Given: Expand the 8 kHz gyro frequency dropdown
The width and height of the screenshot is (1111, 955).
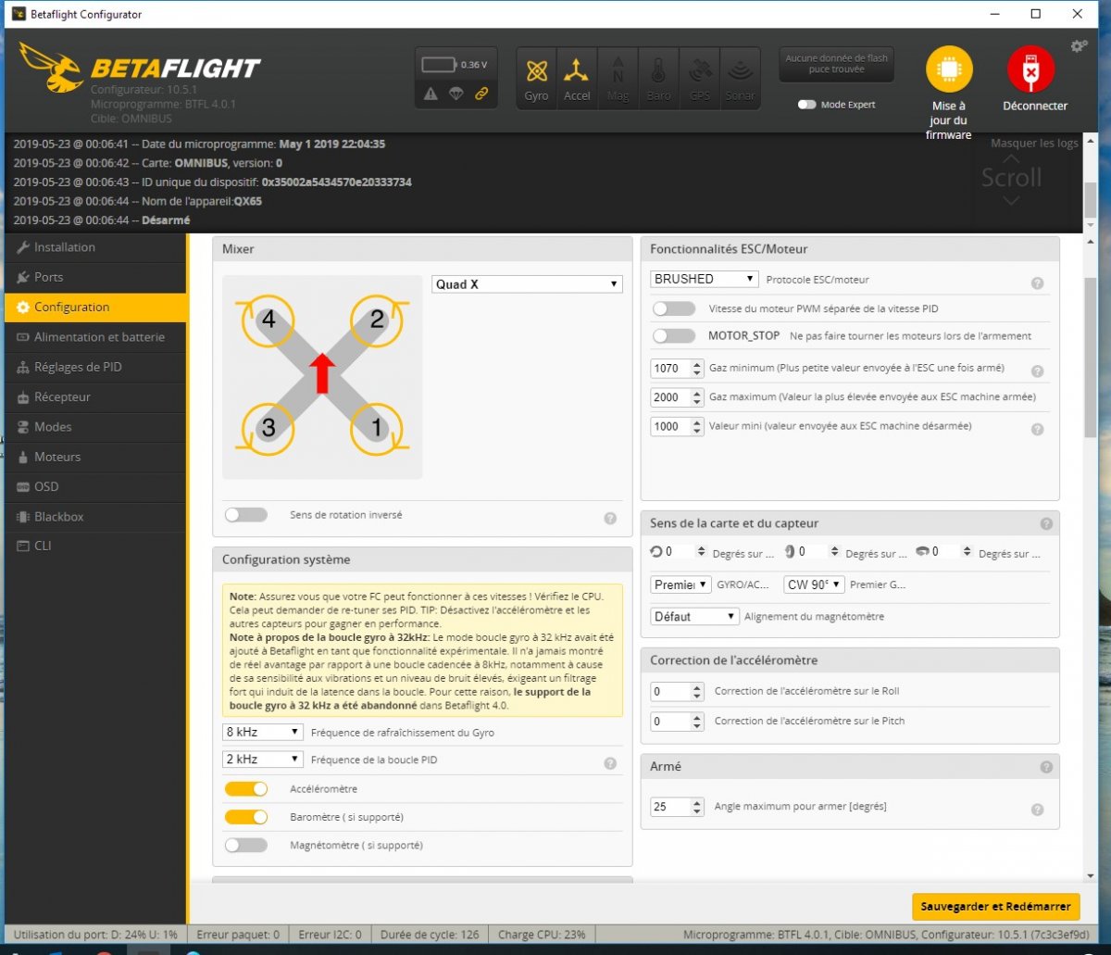Looking at the screenshot, I should [263, 732].
